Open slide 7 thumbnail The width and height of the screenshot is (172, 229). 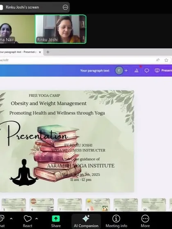point(70,204)
